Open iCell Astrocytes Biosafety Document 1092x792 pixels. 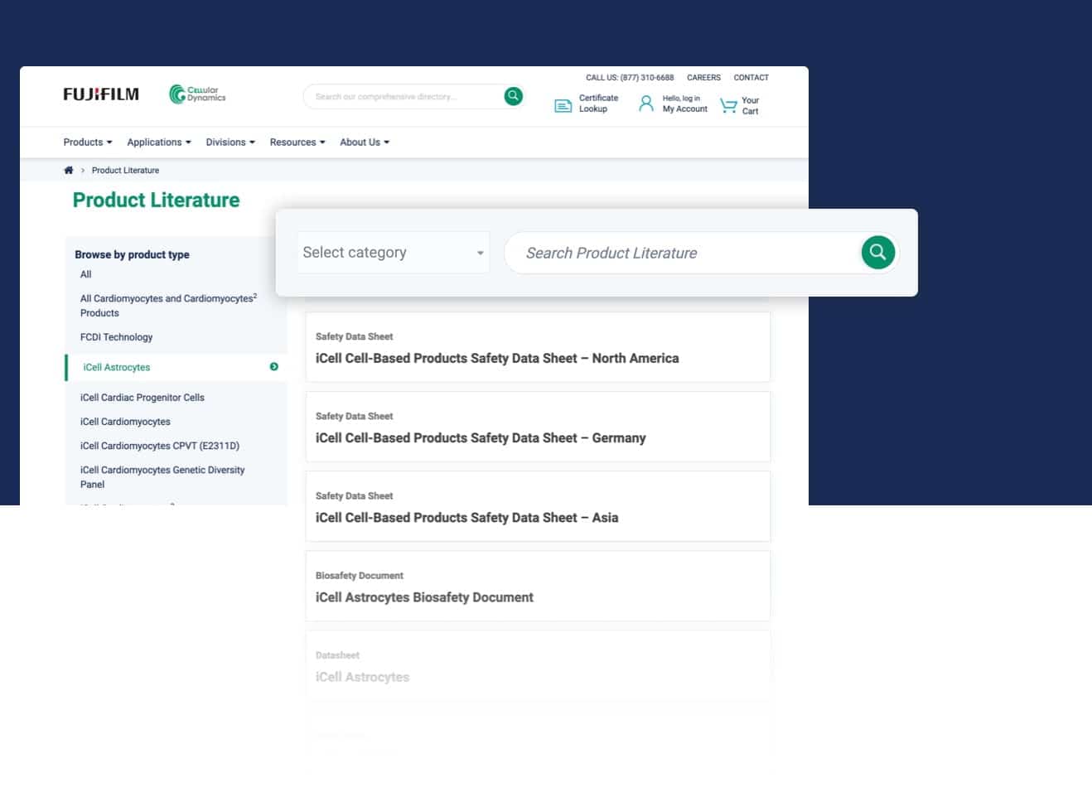pyautogui.click(x=538, y=586)
